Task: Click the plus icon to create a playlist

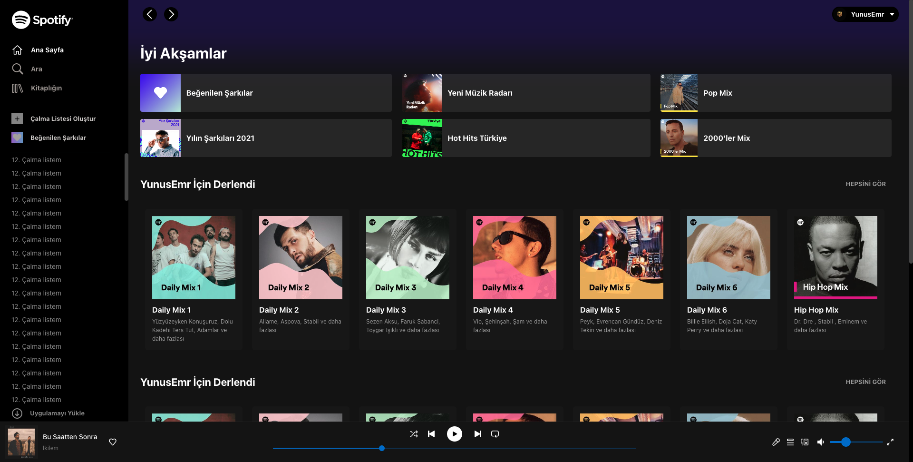Action: tap(17, 118)
